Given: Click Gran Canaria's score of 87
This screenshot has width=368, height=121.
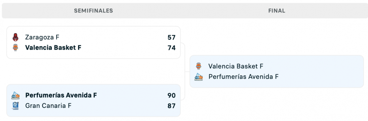Looking at the screenshot, I should [x=172, y=106].
